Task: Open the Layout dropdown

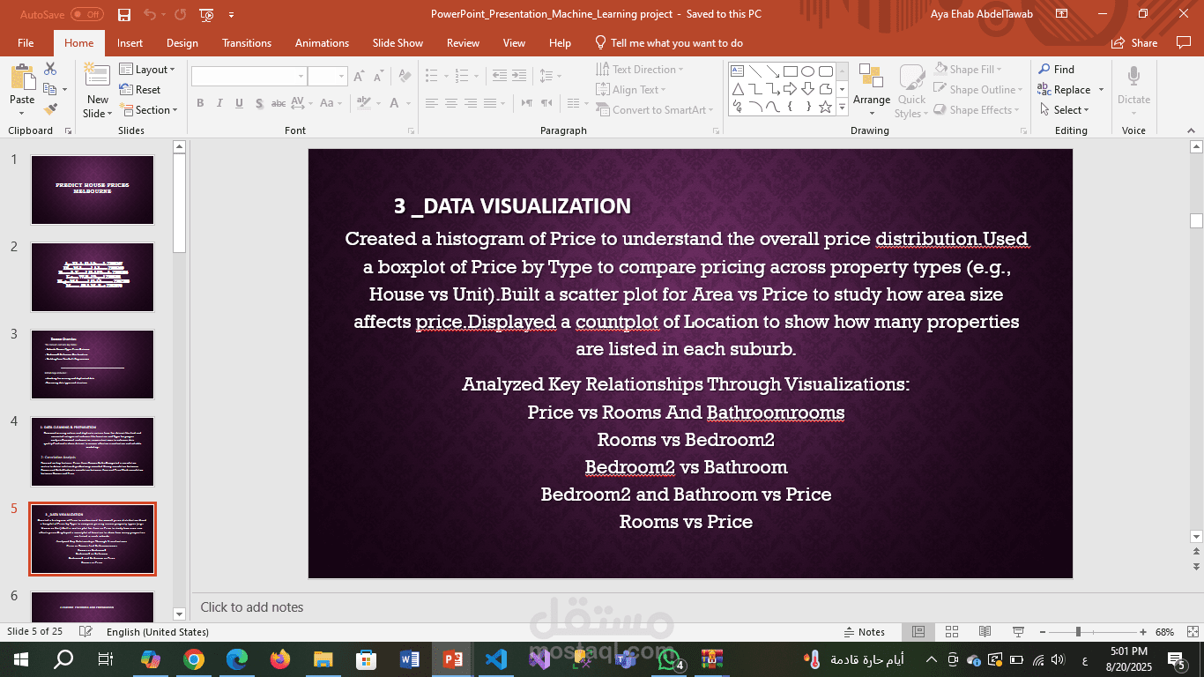Action: (147, 70)
